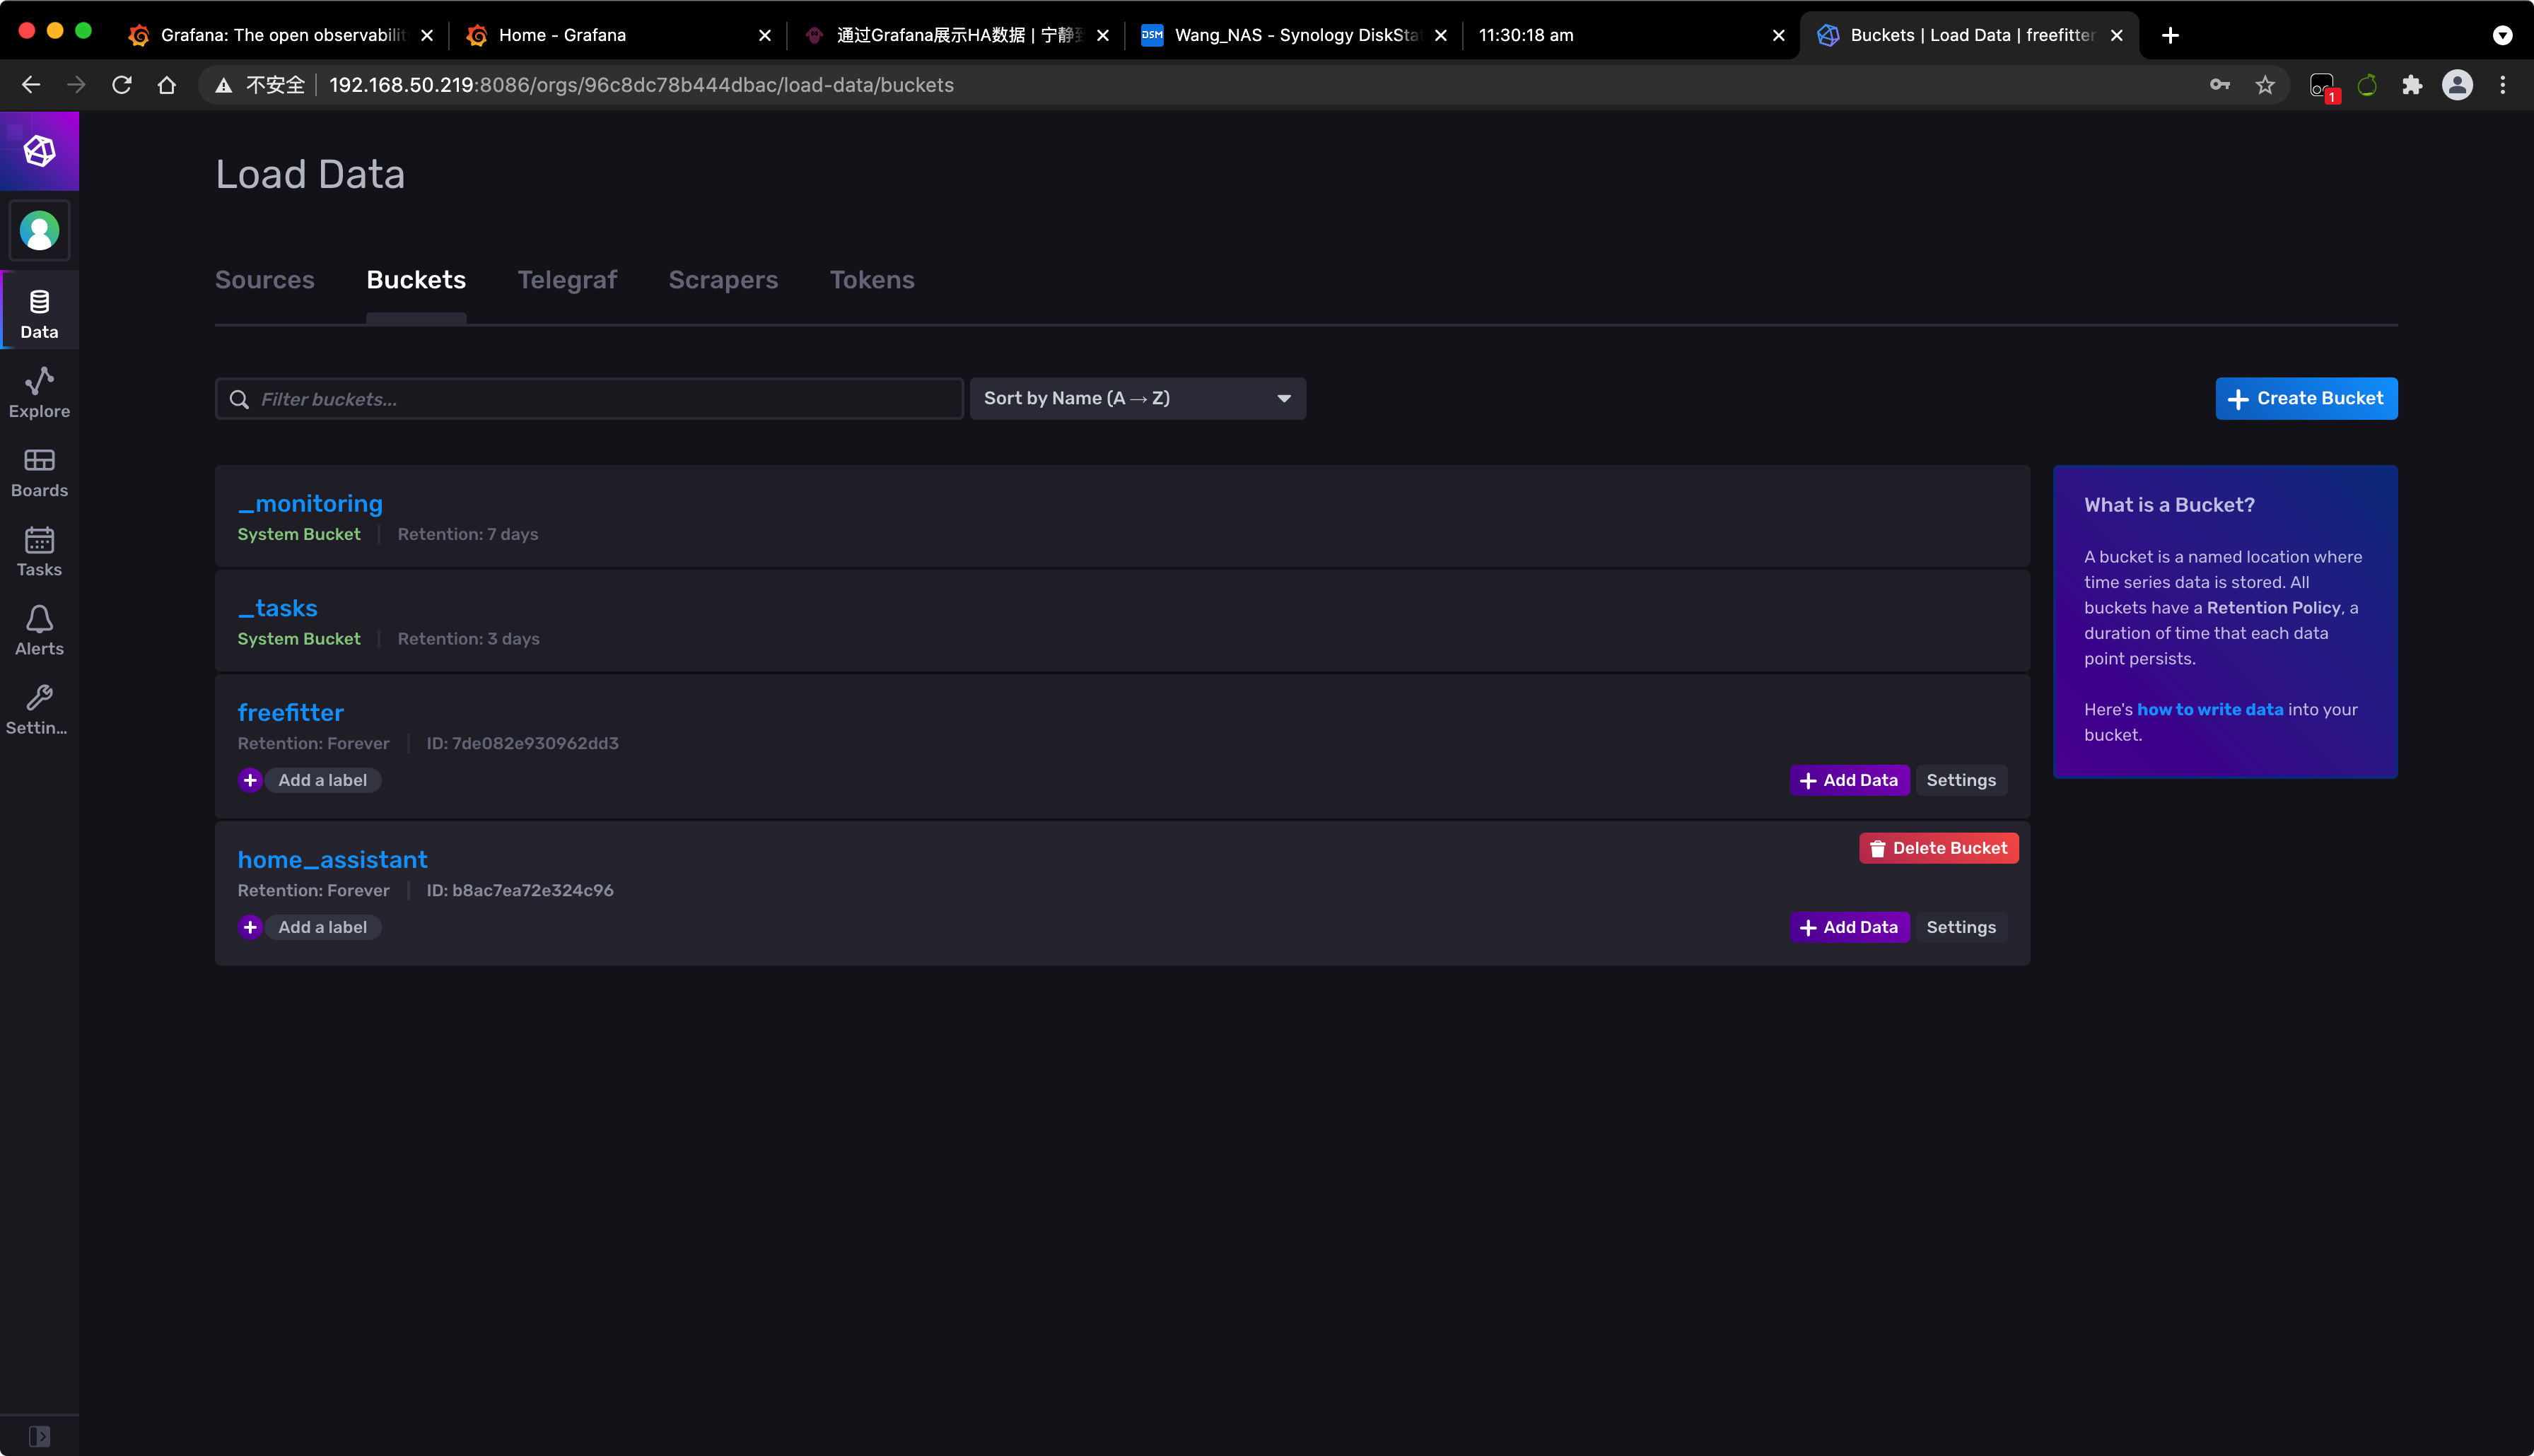Open the Chrome three-dot menu
This screenshot has height=1456, width=2534.
tap(2502, 85)
